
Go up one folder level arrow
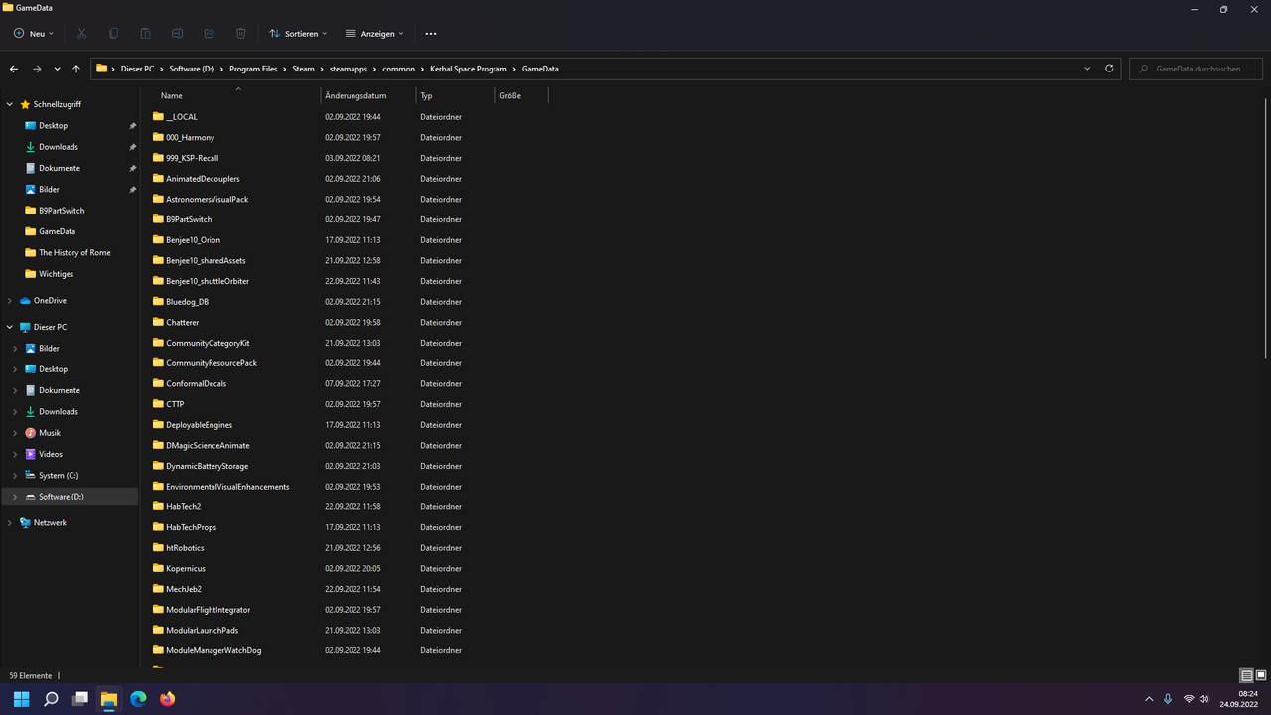[x=76, y=69]
